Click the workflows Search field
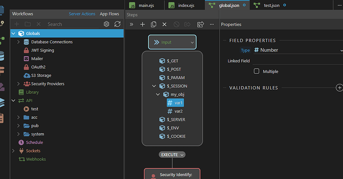Screen dimensions: 343x179 point(73,24)
